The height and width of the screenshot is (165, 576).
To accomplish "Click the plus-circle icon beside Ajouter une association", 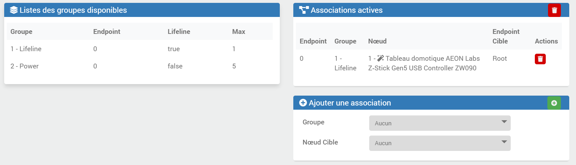I will tap(303, 103).
